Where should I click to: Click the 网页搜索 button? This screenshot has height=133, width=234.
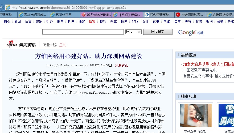coord(158,32)
